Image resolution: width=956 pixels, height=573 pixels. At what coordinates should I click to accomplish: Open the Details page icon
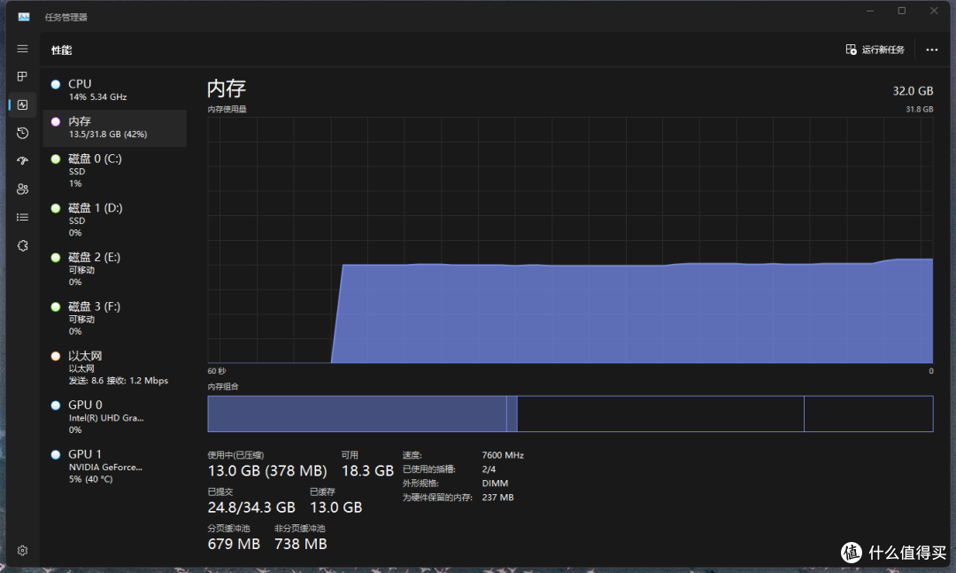point(22,217)
